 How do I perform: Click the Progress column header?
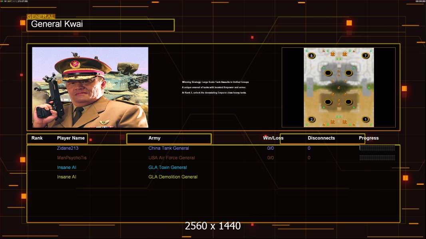click(x=368, y=138)
